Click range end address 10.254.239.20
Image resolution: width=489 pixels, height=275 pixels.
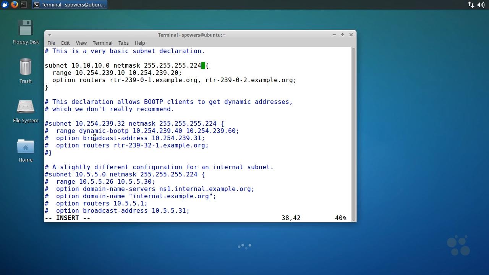154,73
